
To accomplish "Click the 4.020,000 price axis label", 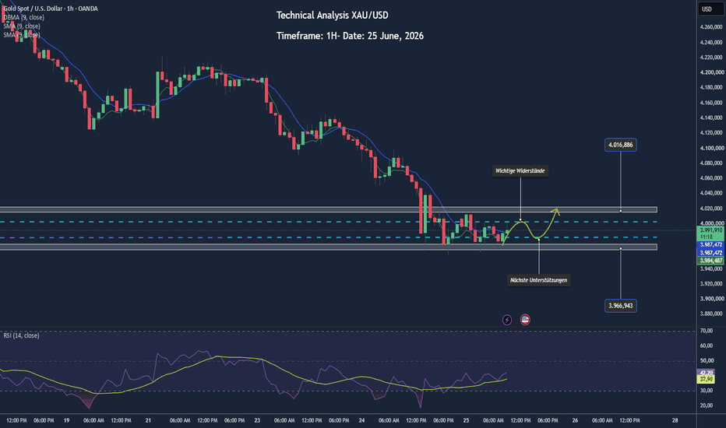I will click(x=711, y=209).
